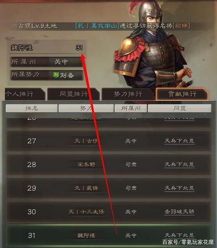Select highlighted player 魏阿慢 in rank 31
This screenshot has width=217, height=248.
pos(86,235)
